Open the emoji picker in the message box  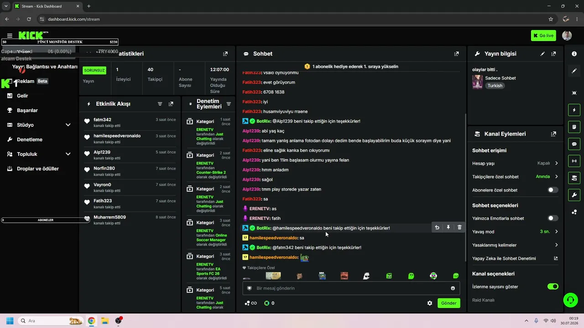click(x=453, y=288)
